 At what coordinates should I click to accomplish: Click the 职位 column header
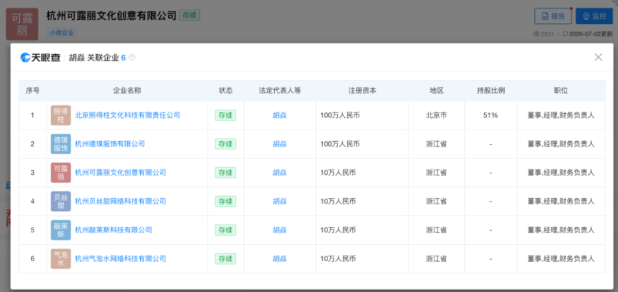(561, 90)
